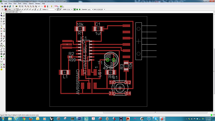Run the Ratsnest tool

tap(1, 65)
